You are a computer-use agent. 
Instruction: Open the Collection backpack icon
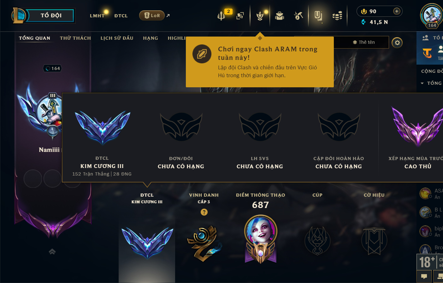280,15
